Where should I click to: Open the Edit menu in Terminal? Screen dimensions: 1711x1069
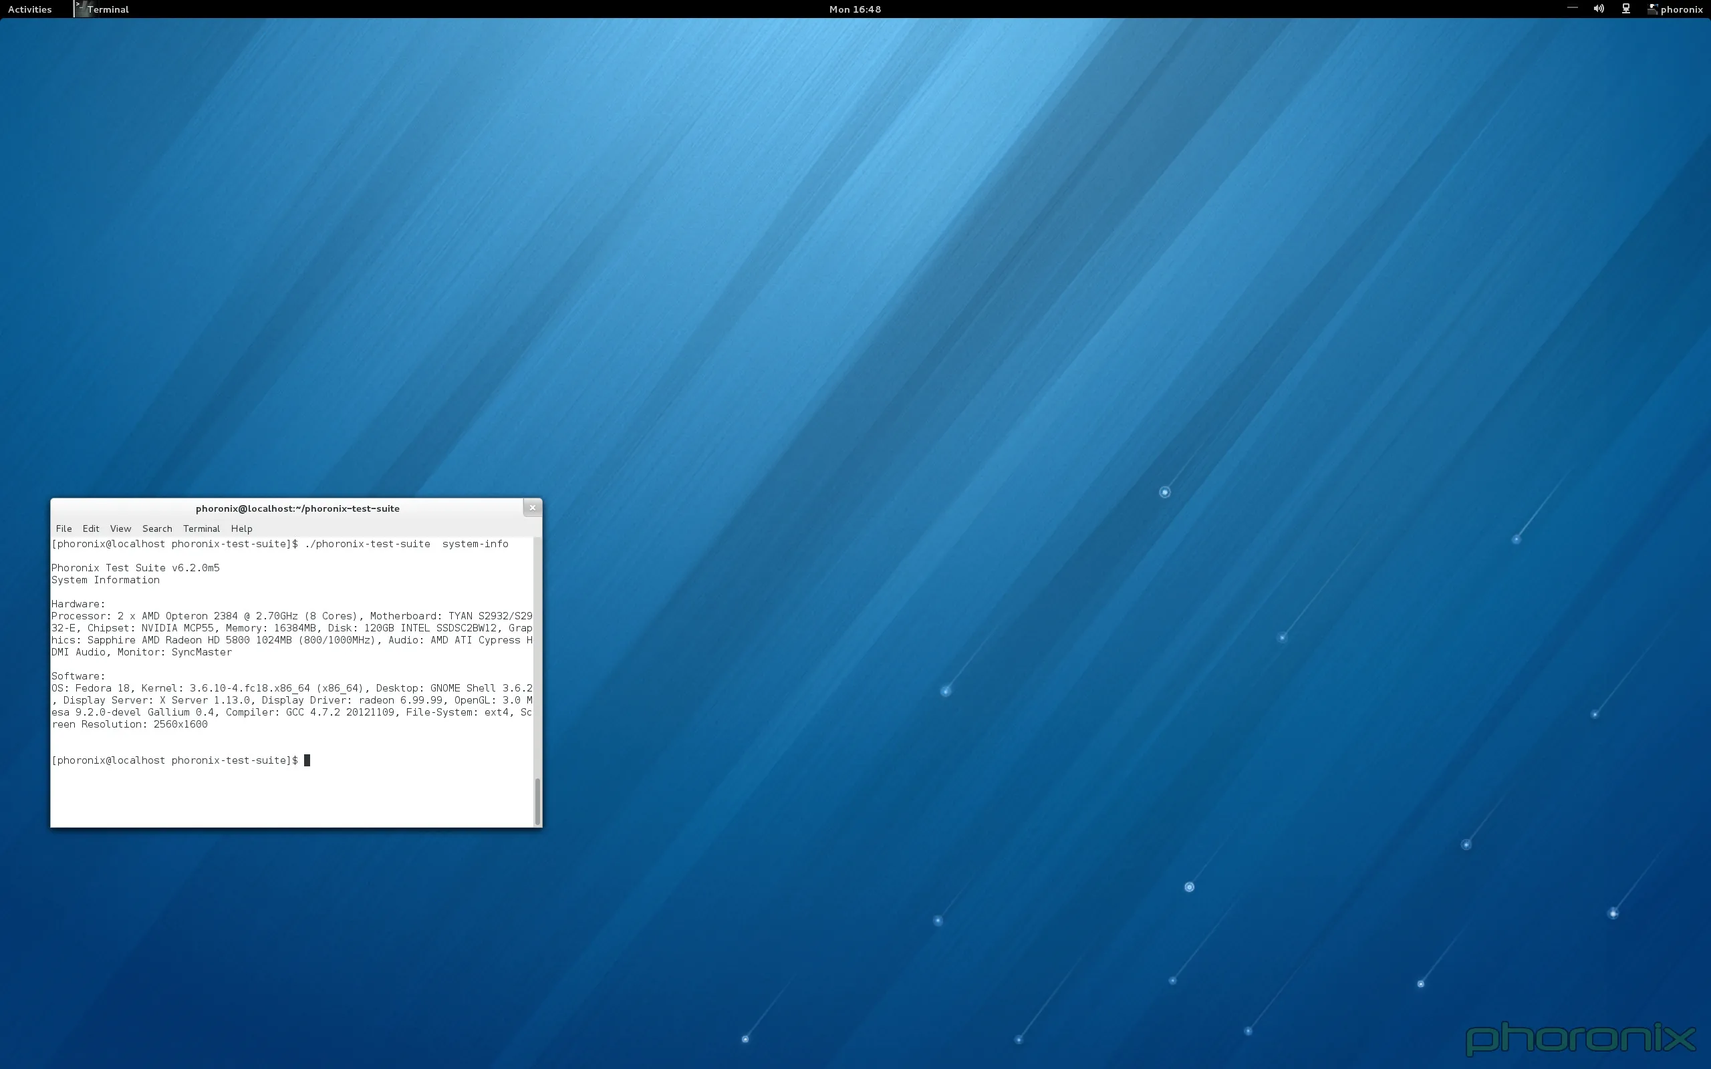pyautogui.click(x=90, y=528)
